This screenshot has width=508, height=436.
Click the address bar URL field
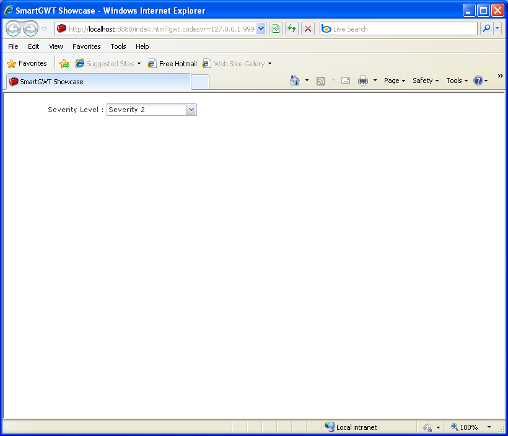[x=155, y=29]
